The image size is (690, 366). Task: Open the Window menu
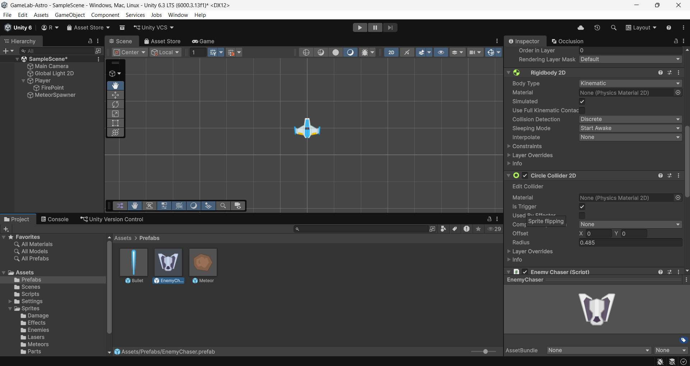click(x=178, y=15)
